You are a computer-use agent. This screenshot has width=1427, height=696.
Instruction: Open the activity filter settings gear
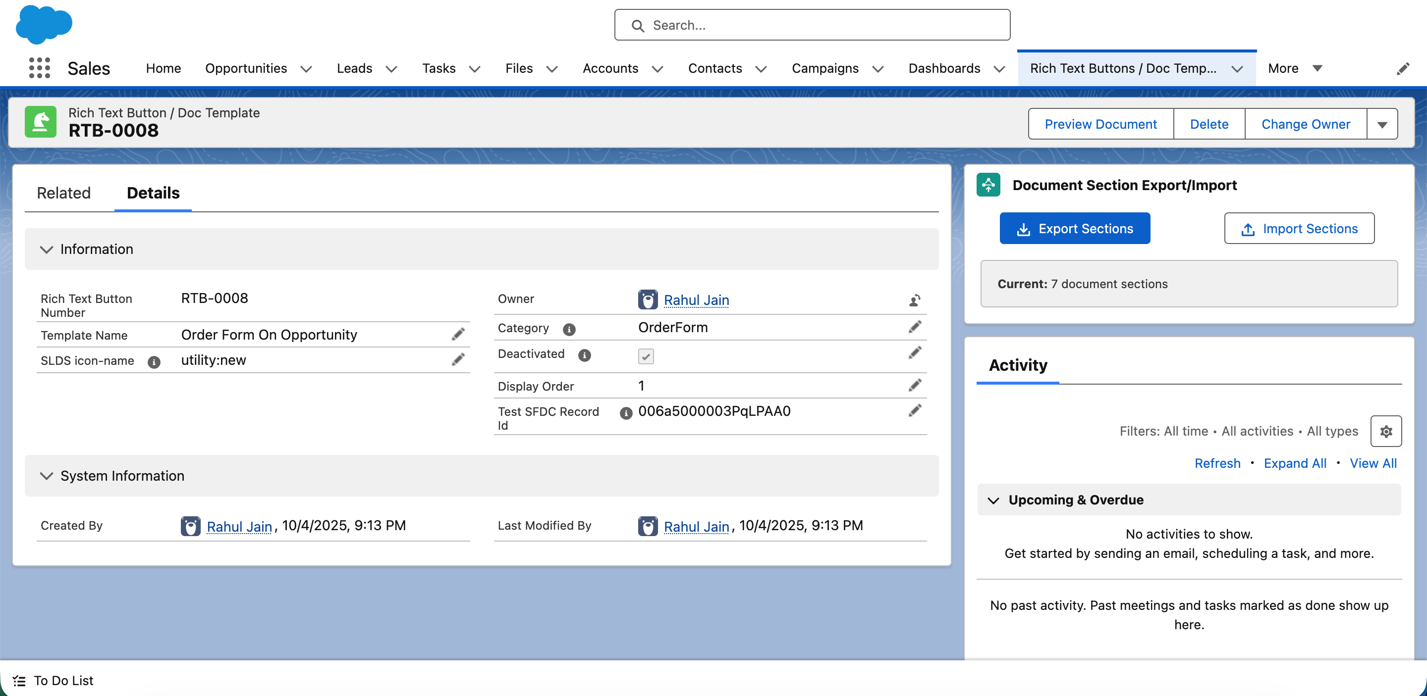tap(1385, 431)
